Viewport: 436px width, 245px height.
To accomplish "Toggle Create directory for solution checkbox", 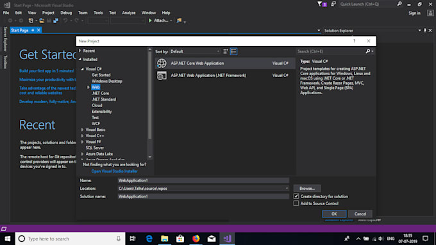I will click(x=296, y=196).
